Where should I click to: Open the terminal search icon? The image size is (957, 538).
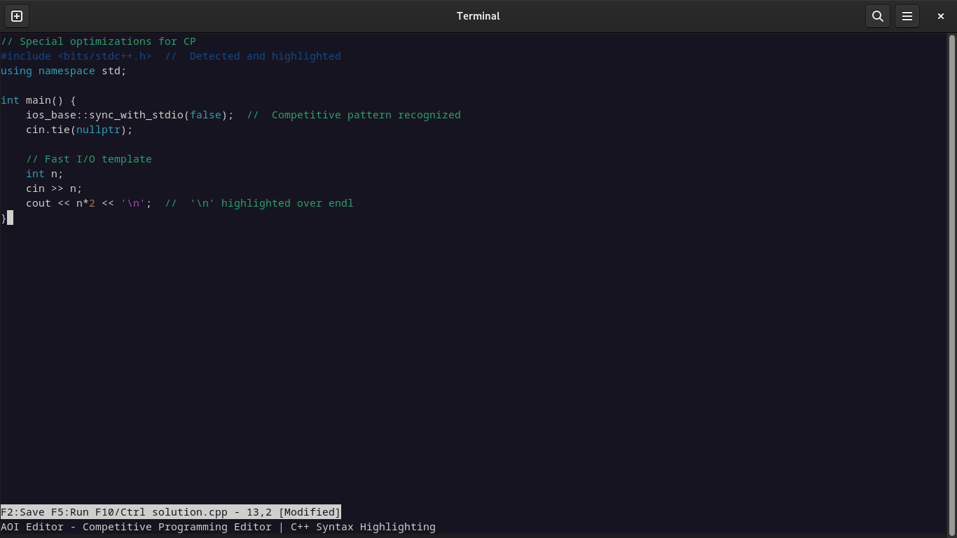(877, 15)
